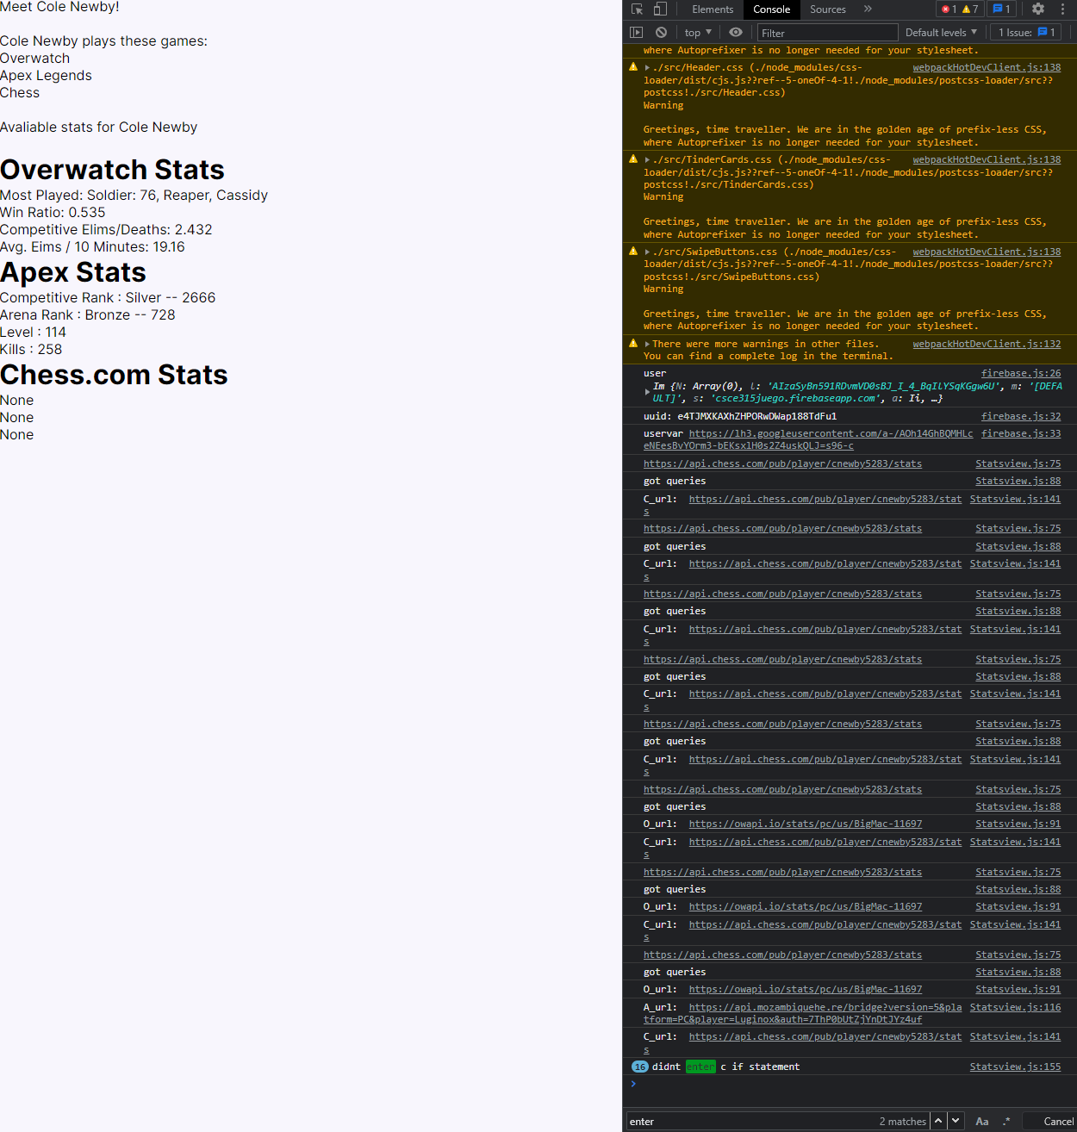Go to the next search match
This screenshot has height=1132, width=1077.
click(x=956, y=1121)
